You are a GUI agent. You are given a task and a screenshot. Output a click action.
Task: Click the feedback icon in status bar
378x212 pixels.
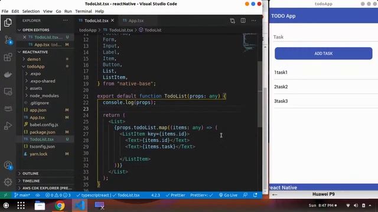245,195
